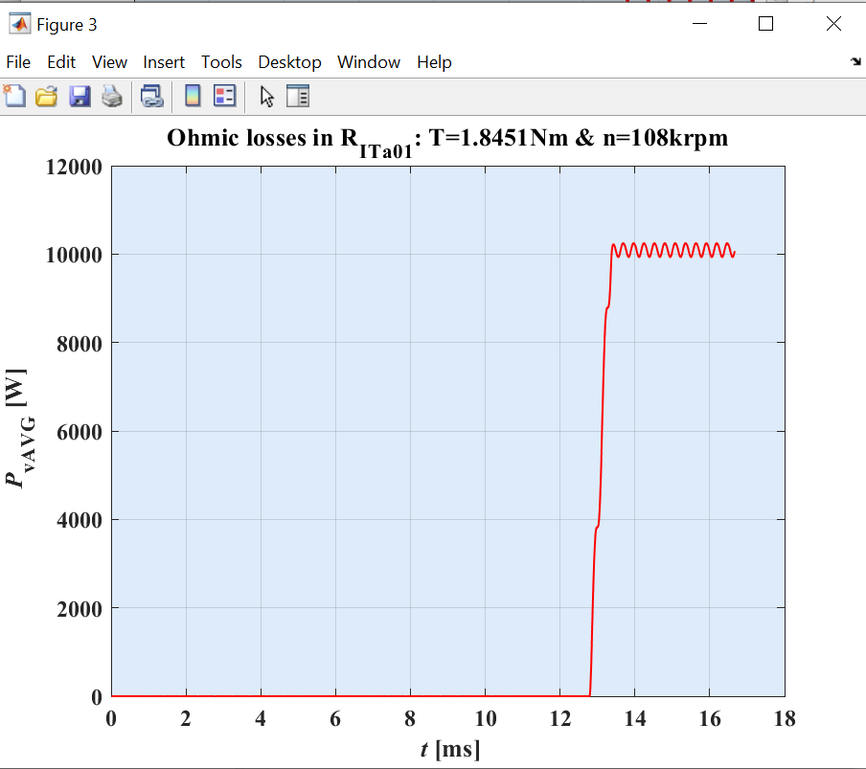Click the New Figure toolbar icon

click(x=14, y=96)
